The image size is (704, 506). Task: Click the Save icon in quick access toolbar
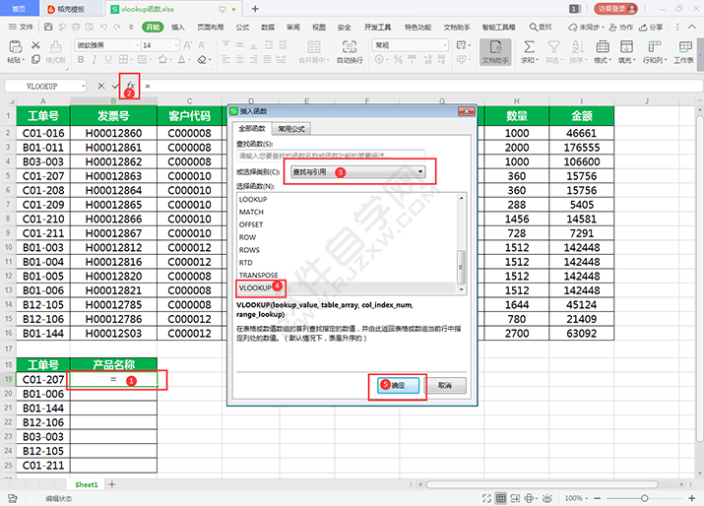tap(48, 27)
